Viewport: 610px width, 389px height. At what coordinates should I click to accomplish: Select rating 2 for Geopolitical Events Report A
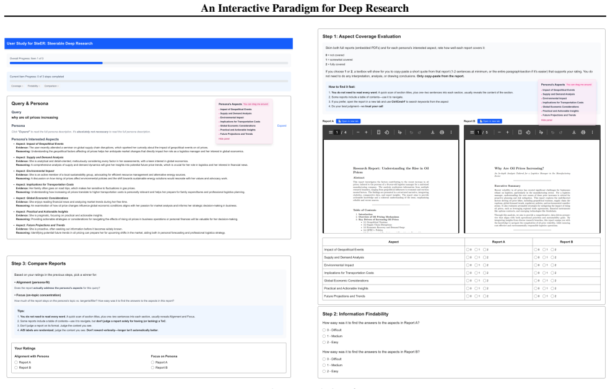click(485, 249)
